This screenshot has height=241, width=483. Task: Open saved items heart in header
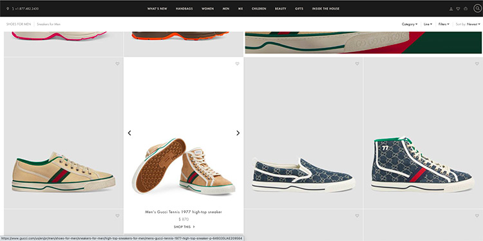(x=458, y=8)
